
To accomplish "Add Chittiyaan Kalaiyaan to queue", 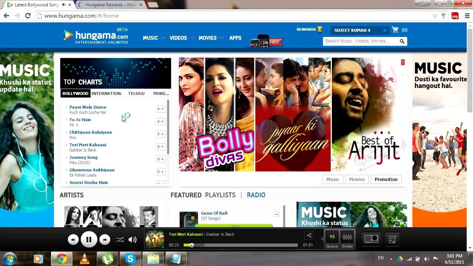I will [x=160, y=134].
